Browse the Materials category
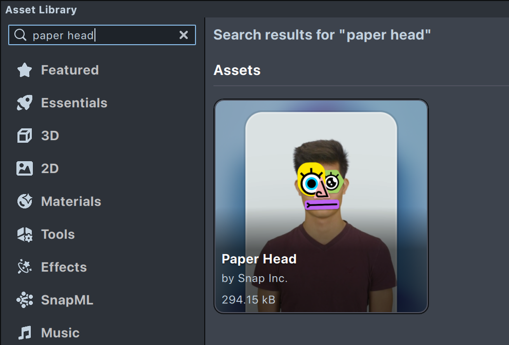The image size is (509, 345). click(x=71, y=201)
